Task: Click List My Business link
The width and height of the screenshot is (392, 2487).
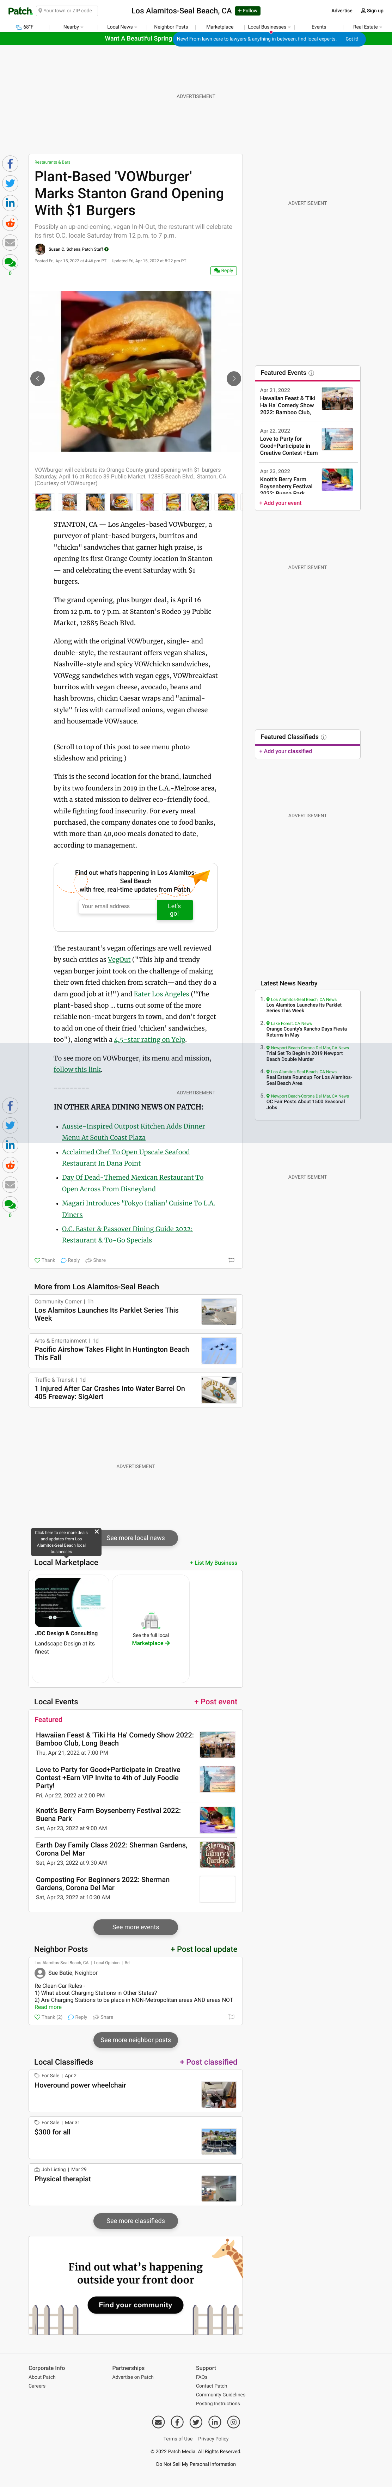Action: pyautogui.click(x=213, y=1562)
